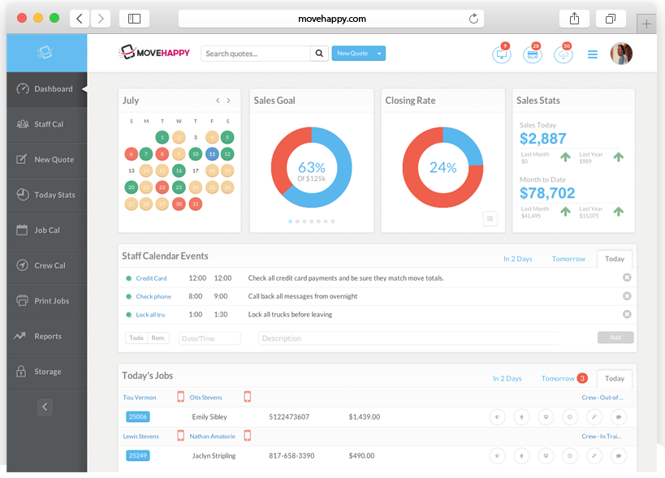Open the credit card notifications icon
The image size is (665, 478).
(x=533, y=54)
